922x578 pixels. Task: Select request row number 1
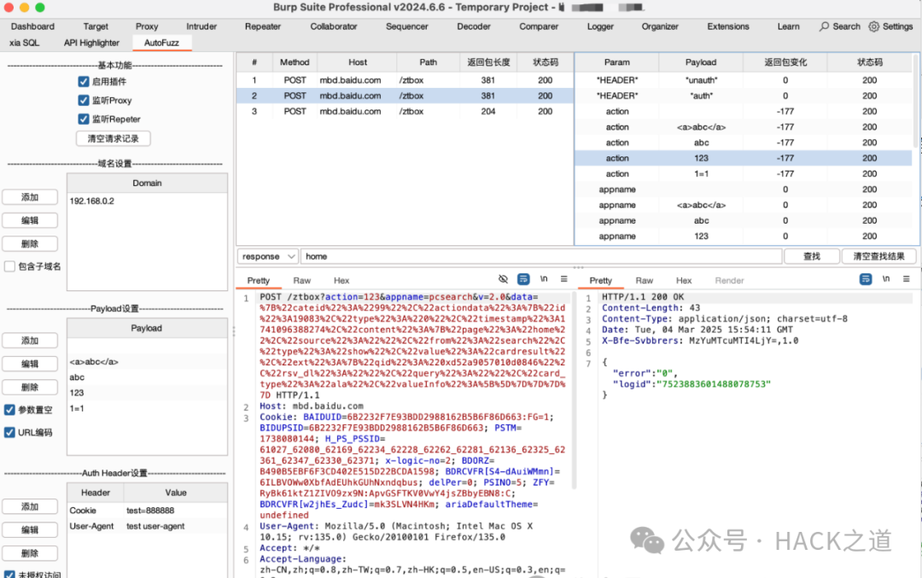pos(406,80)
